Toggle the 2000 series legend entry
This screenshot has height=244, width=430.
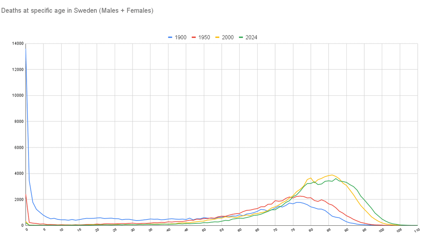(x=228, y=37)
